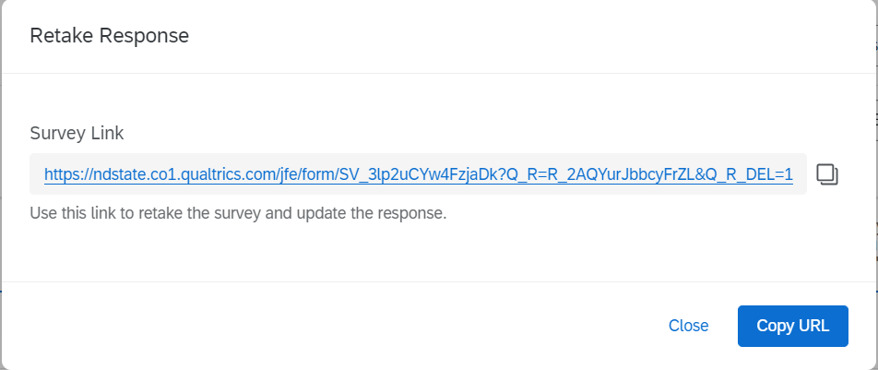Click the Survey Link field label
Image resolution: width=878 pixels, height=370 pixels.
click(77, 134)
